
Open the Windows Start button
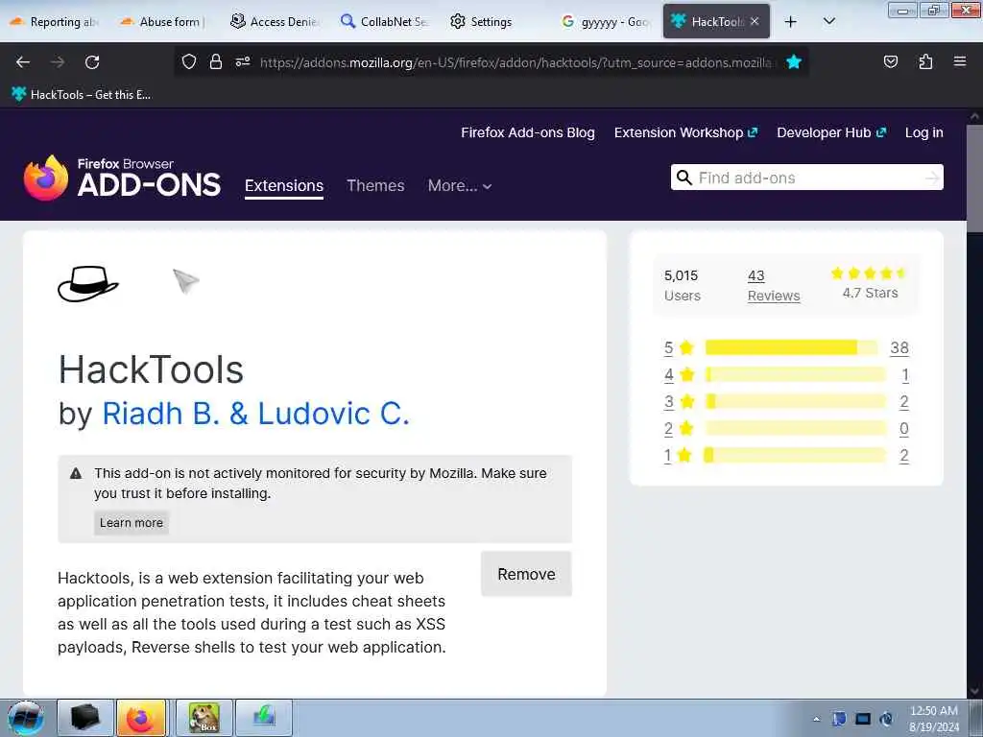25,718
